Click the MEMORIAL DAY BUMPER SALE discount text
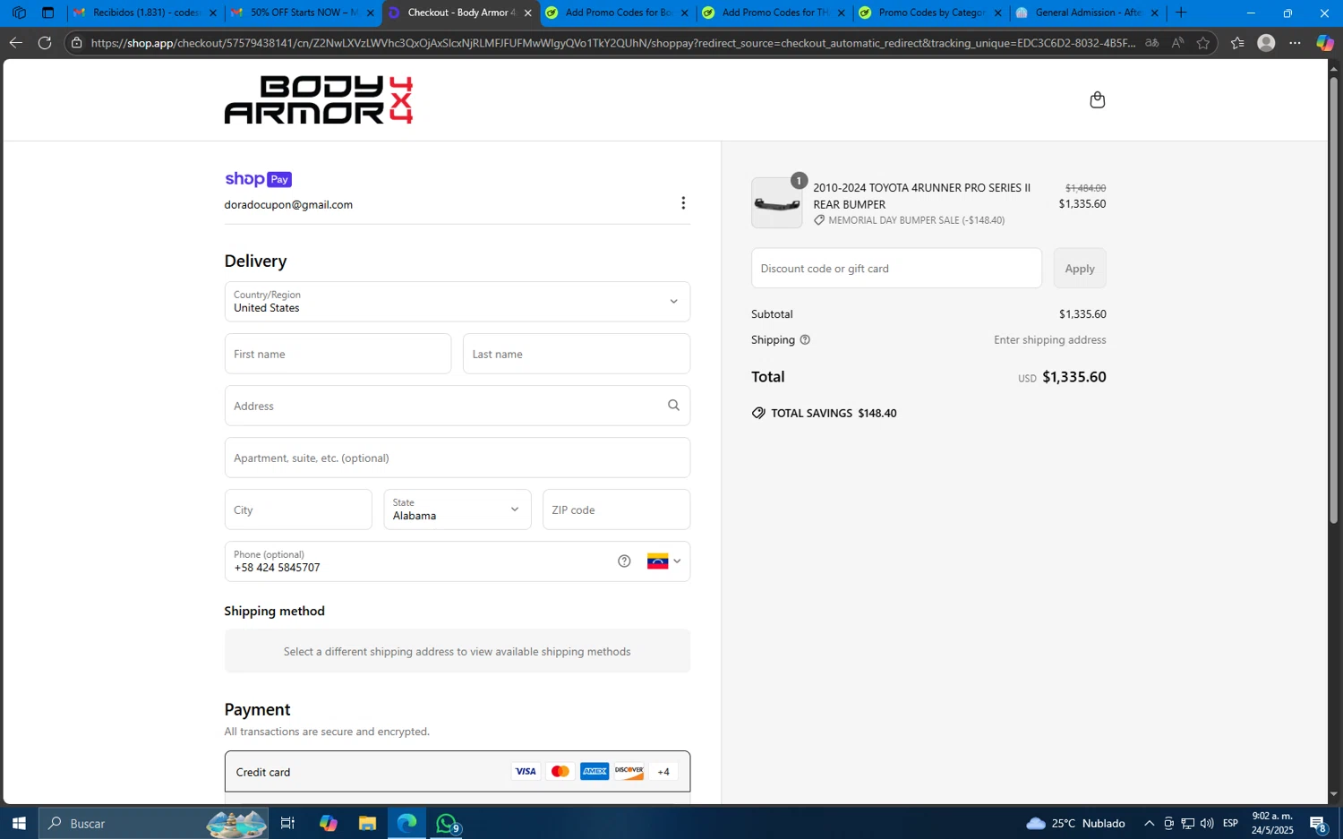 point(916,220)
